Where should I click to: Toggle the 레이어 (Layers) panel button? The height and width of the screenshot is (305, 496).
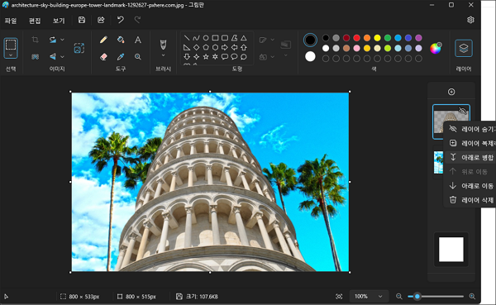[464, 48]
